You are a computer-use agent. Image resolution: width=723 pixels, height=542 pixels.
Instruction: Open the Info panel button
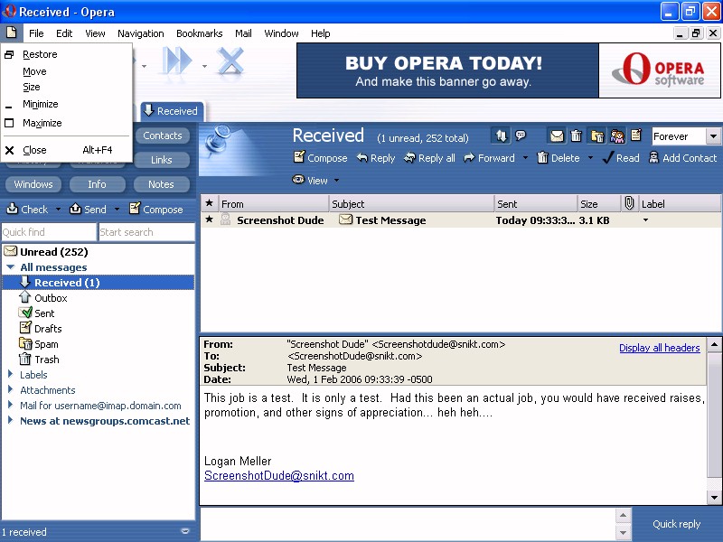click(x=98, y=184)
